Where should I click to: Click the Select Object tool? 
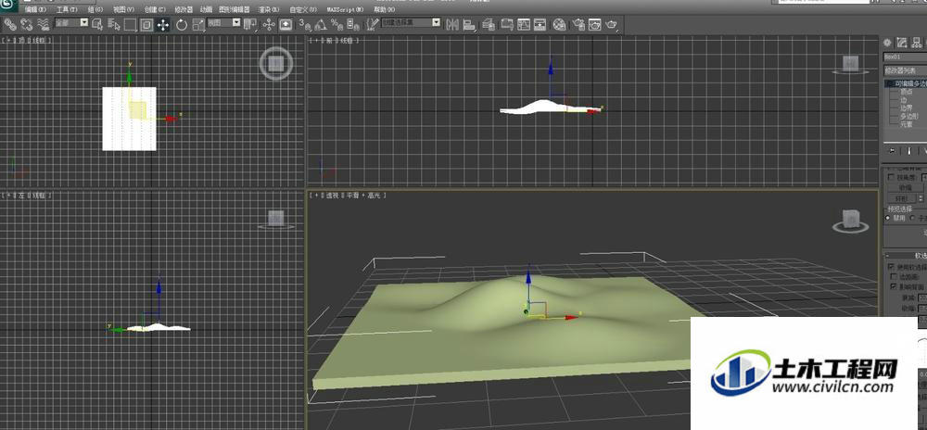pos(96,24)
